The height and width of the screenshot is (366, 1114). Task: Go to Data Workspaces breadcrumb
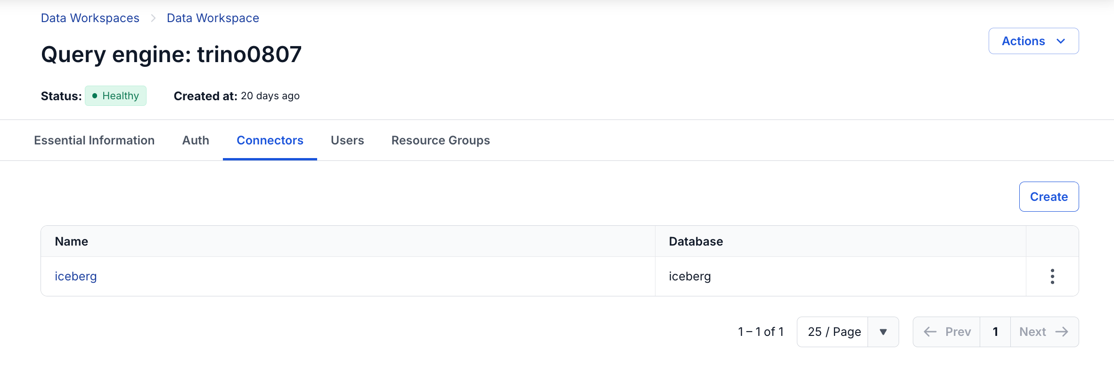click(90, 18)
